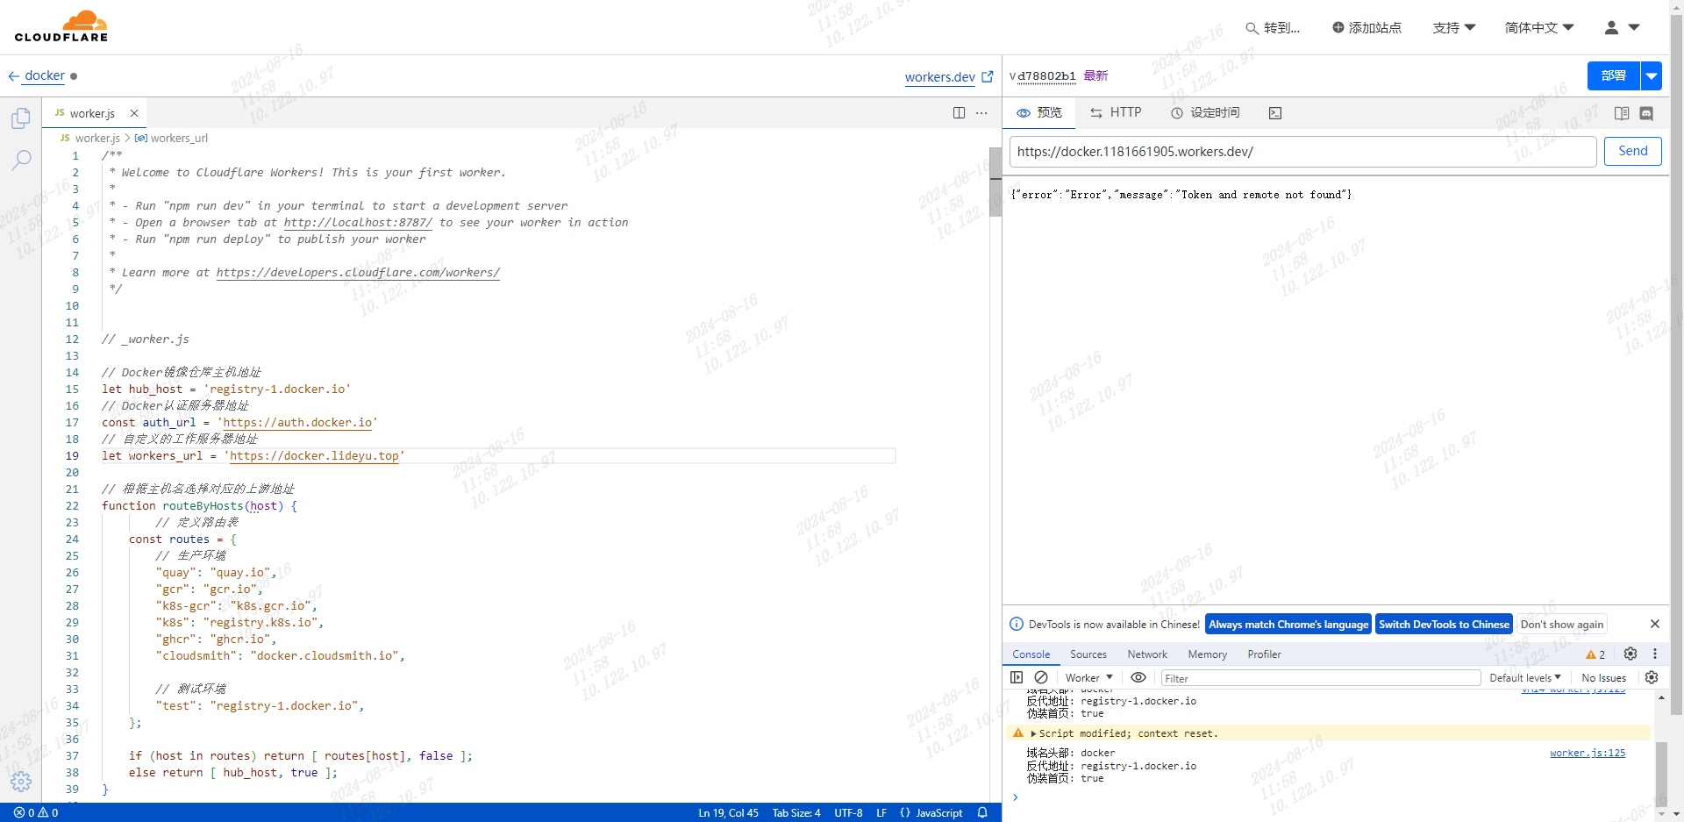Image resolution: width=1684 pixels, height=822 pixels.
Task: Split the editor layout icon
Action: tap(959, 113)
